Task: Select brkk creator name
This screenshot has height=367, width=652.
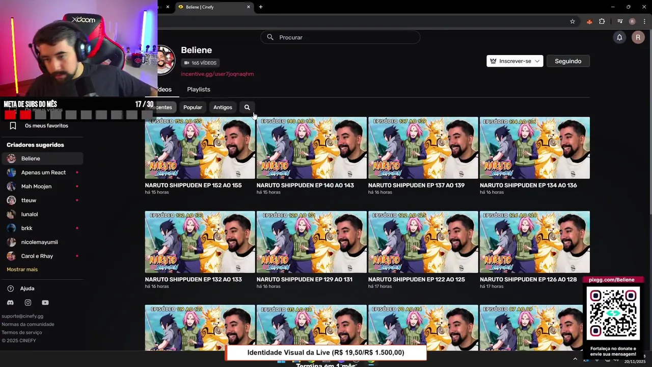Action: coord(26,228)
